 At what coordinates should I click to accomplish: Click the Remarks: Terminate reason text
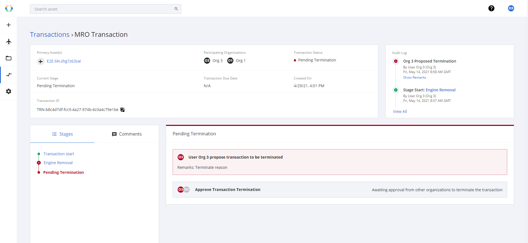202,167
